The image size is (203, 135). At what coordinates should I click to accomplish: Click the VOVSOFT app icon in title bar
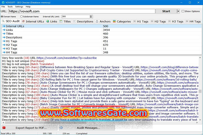click(x=3, y=3)
